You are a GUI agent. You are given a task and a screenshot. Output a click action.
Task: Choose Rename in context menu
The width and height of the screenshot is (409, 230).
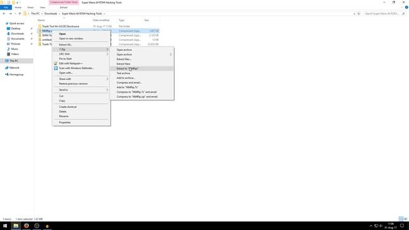(81, 116)
